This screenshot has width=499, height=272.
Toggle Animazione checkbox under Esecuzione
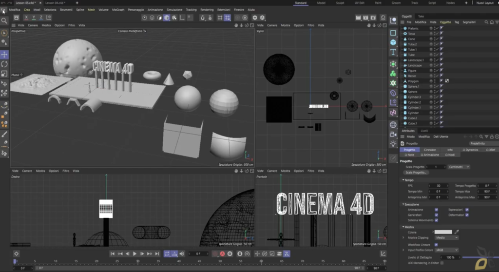pos(436,210)
